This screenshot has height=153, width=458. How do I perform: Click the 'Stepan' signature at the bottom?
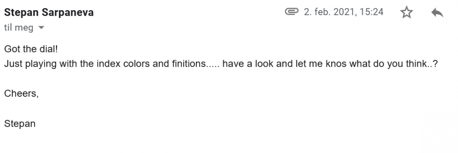(20, 123)
